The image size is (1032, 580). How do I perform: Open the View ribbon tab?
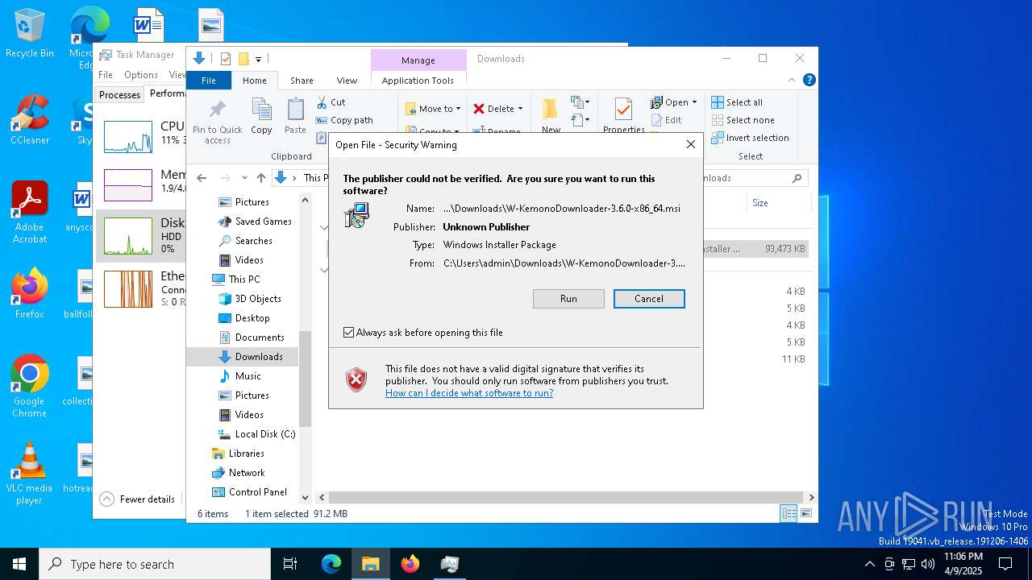(x=347, y=81)
